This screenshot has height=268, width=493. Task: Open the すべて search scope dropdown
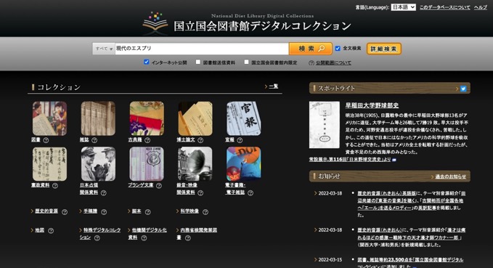coord(104,49)
